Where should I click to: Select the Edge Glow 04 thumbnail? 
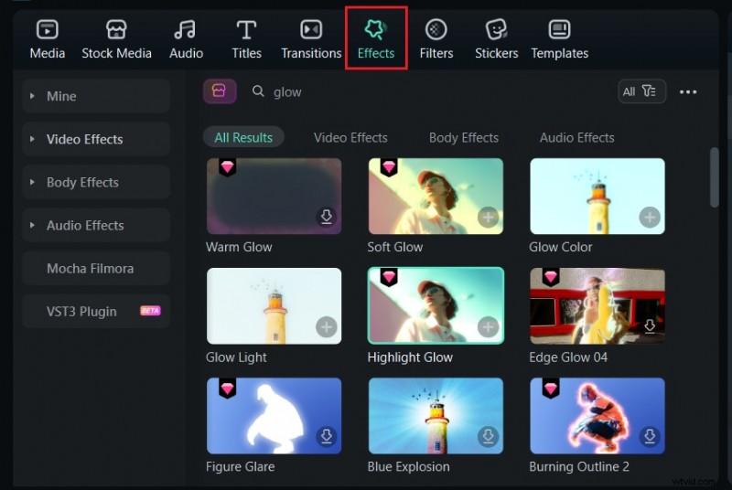point(597,306)
